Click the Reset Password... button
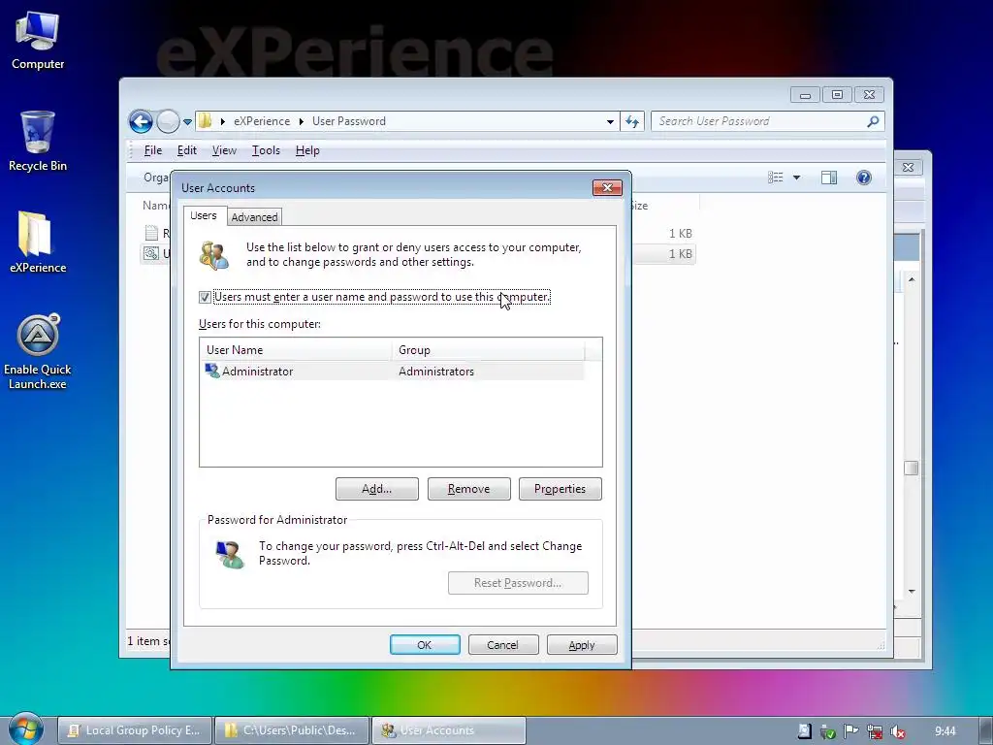 click(x=518, y=583)
